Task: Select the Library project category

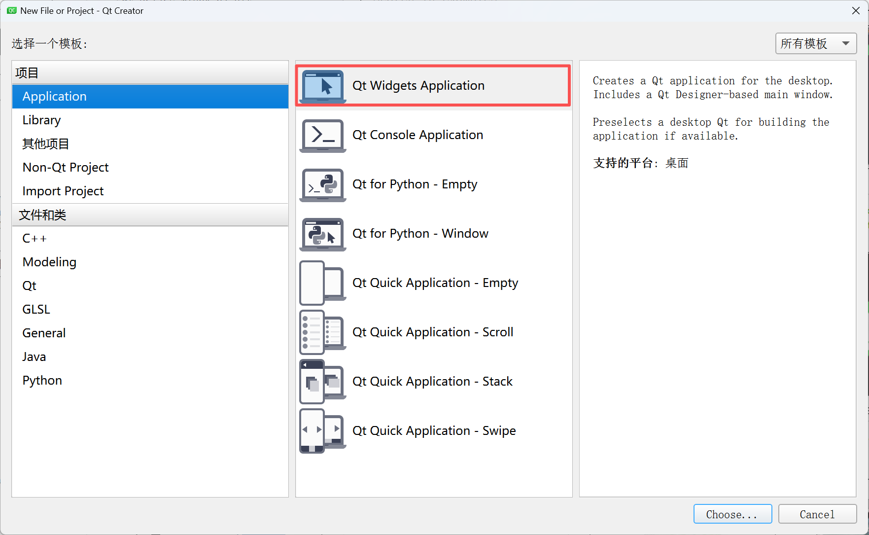Action: click(x=150, y=120)
